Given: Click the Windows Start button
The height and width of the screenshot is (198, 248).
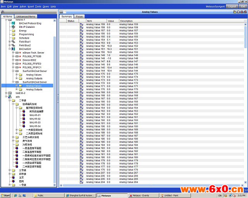Looking at the screenshot, I should 5,195.
